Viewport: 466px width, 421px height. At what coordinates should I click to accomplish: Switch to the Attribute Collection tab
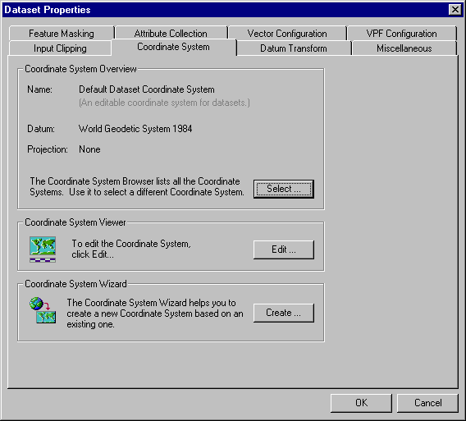pyautogui.click(x=171, y=34)
